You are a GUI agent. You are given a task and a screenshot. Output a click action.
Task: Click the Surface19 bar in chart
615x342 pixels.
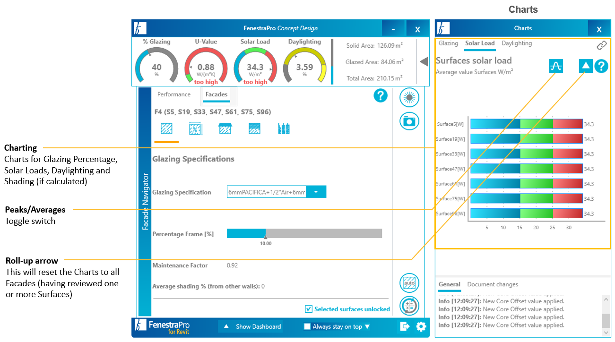click(x=526, y=139)
